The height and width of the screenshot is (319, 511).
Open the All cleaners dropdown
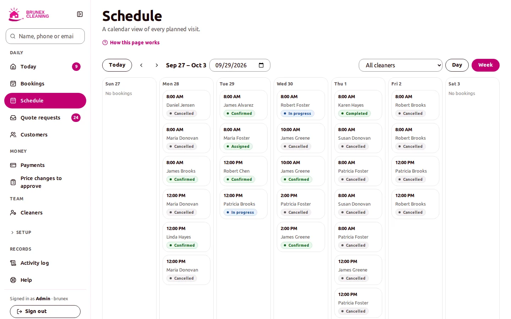point(401,65)
